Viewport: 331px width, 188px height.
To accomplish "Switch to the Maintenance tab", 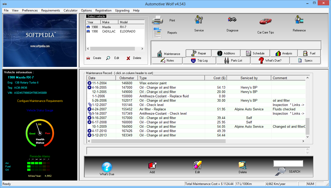I will pyautogui.click(x=169, y=54).
